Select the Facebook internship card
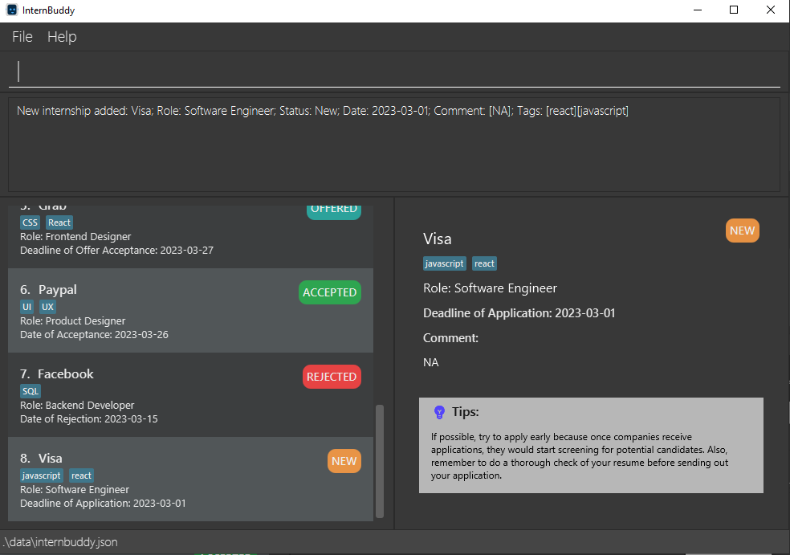 190,394
